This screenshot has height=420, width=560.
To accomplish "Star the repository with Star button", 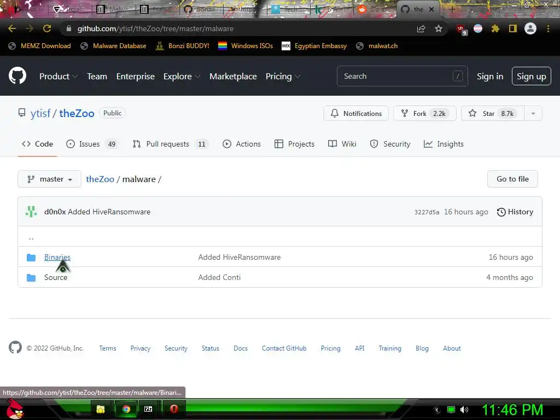I will pos(493,114).
